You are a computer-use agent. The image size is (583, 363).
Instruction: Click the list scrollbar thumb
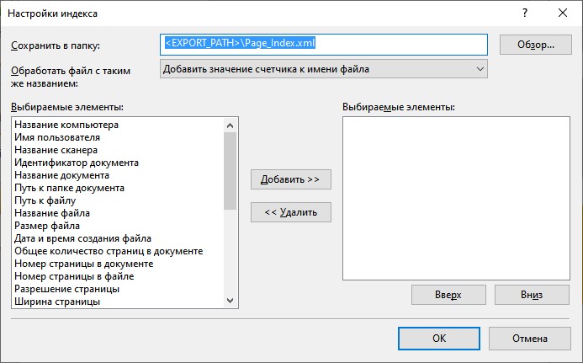(x=231, y=171)
